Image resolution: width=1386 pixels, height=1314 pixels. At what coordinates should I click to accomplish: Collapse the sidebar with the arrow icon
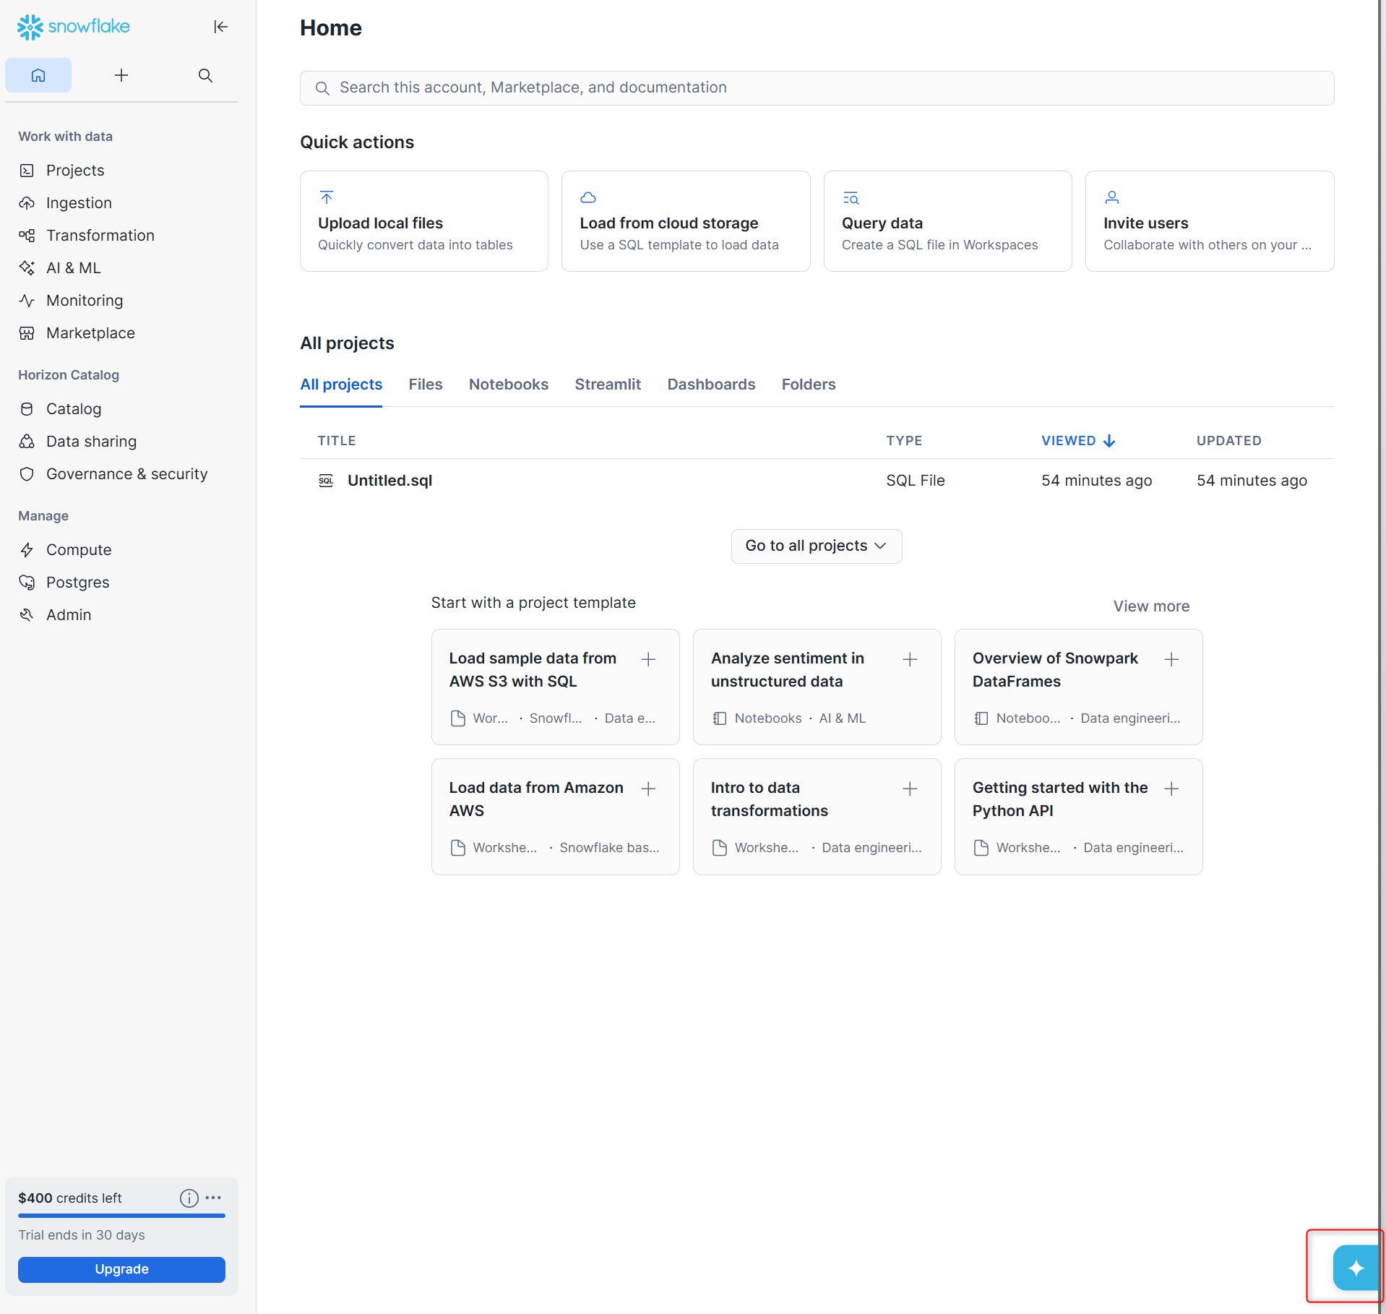click(220, 27)
